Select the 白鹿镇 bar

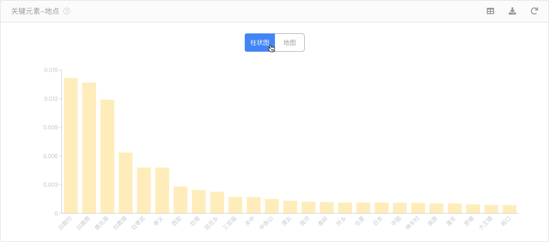pyautogui.click(x=125, y=183)
